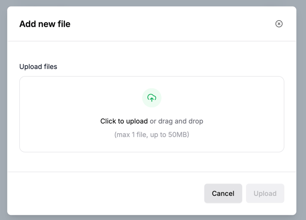Click the Upload button
Screen dimensions: 306x220
(x=265, y=193)
